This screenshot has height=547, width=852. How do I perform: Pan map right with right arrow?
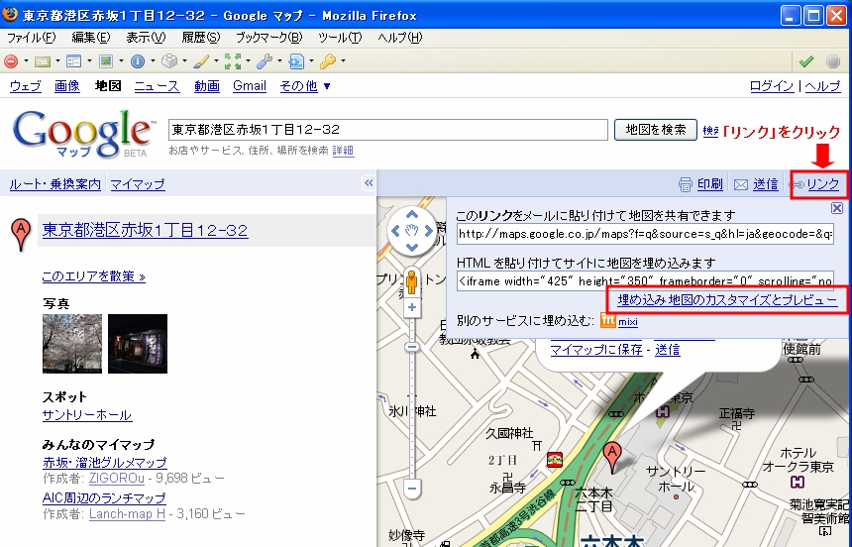(x=429, y=231)
